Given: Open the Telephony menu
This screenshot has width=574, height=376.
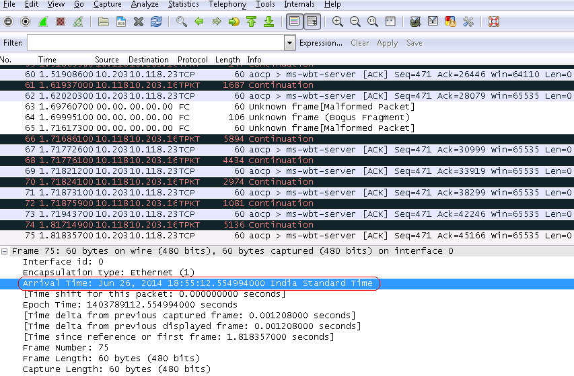Looking at the screenshot, I should click(227, 5).
